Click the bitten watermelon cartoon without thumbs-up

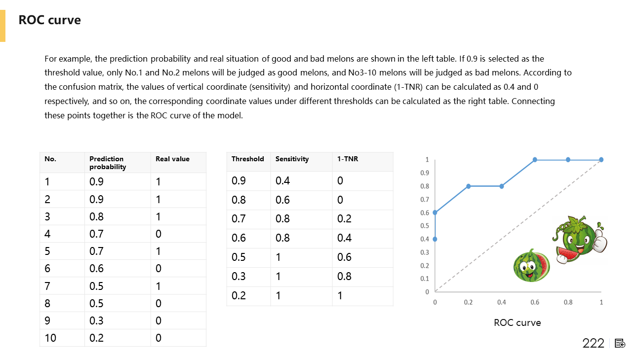point(531,266)
